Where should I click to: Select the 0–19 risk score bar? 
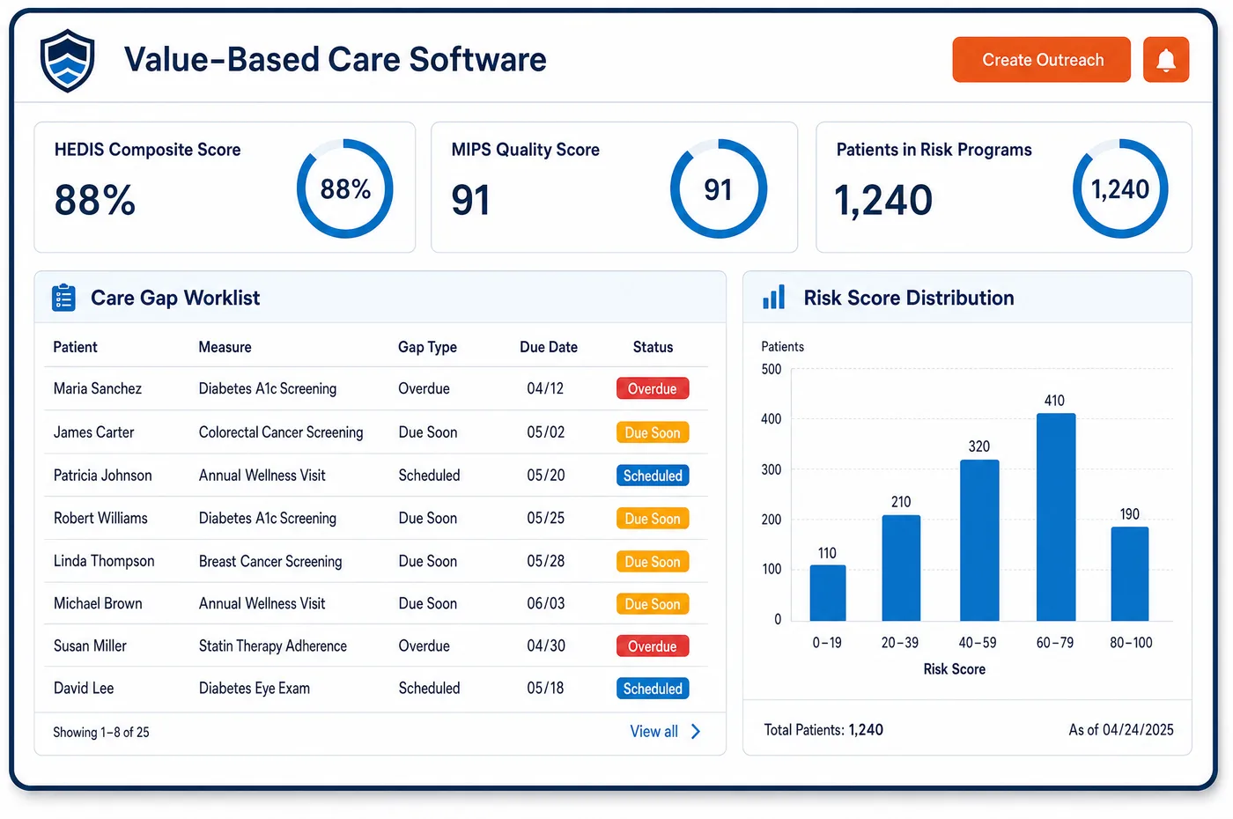pos(828,593)
